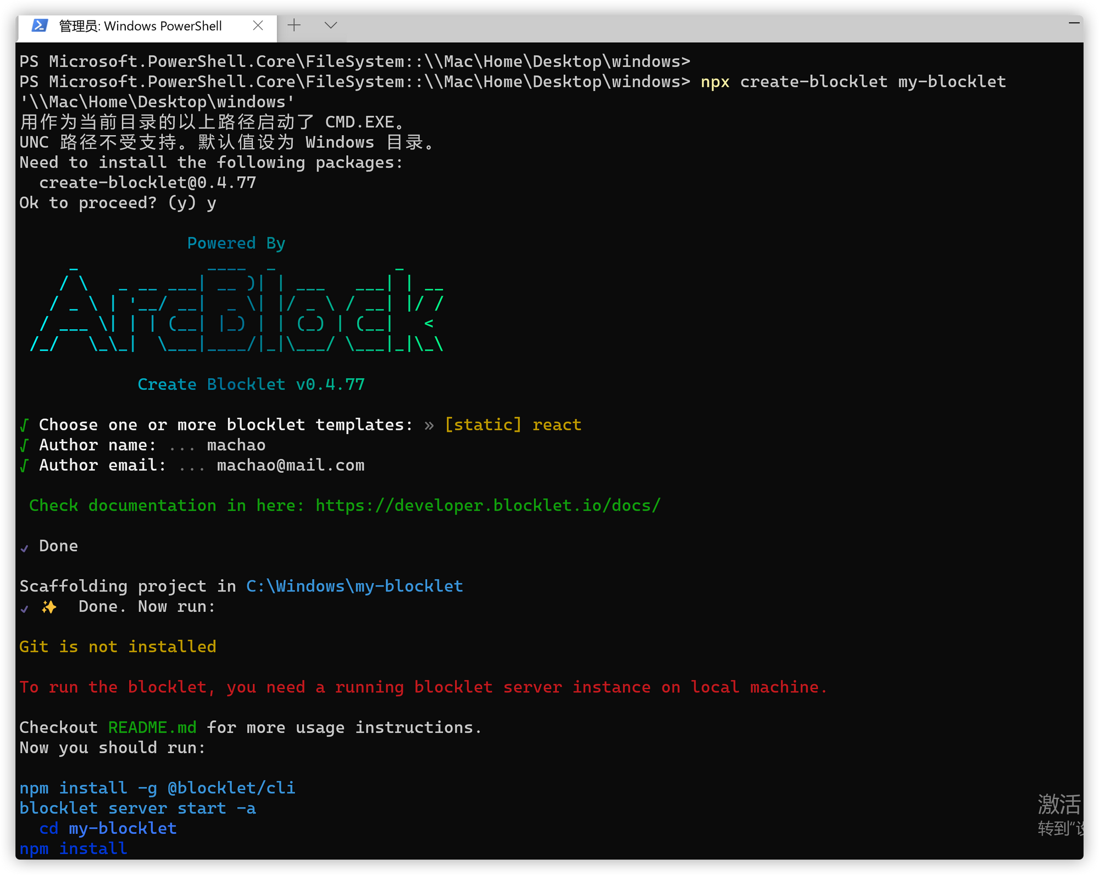Click the 'react' template label
Viewport: 1099px width, 875px height.
click(557, 424)
